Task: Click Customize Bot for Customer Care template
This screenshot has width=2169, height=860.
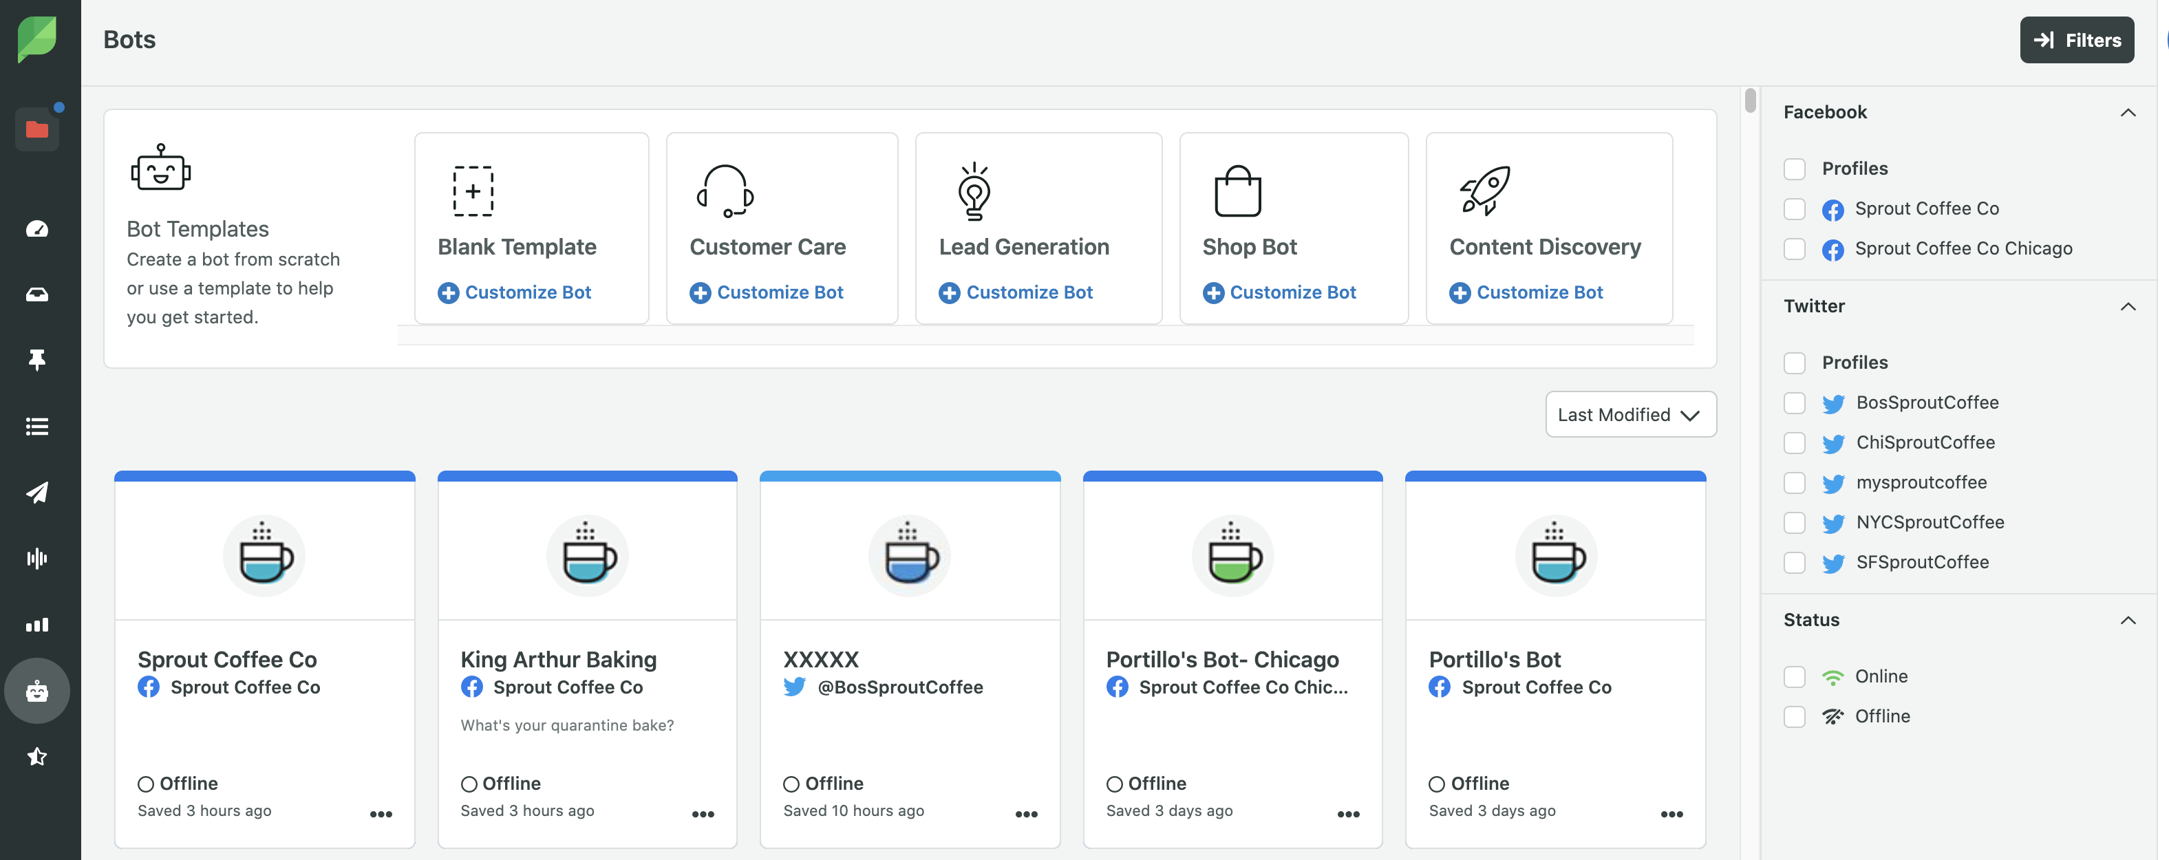Action: pos(767,293)
